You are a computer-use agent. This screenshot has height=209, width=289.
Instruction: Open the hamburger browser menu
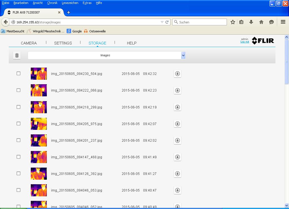(283, 22)
